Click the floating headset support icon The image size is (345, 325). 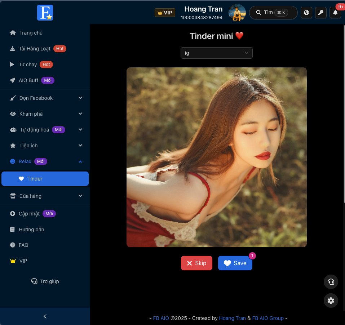[x=331, y=282]
